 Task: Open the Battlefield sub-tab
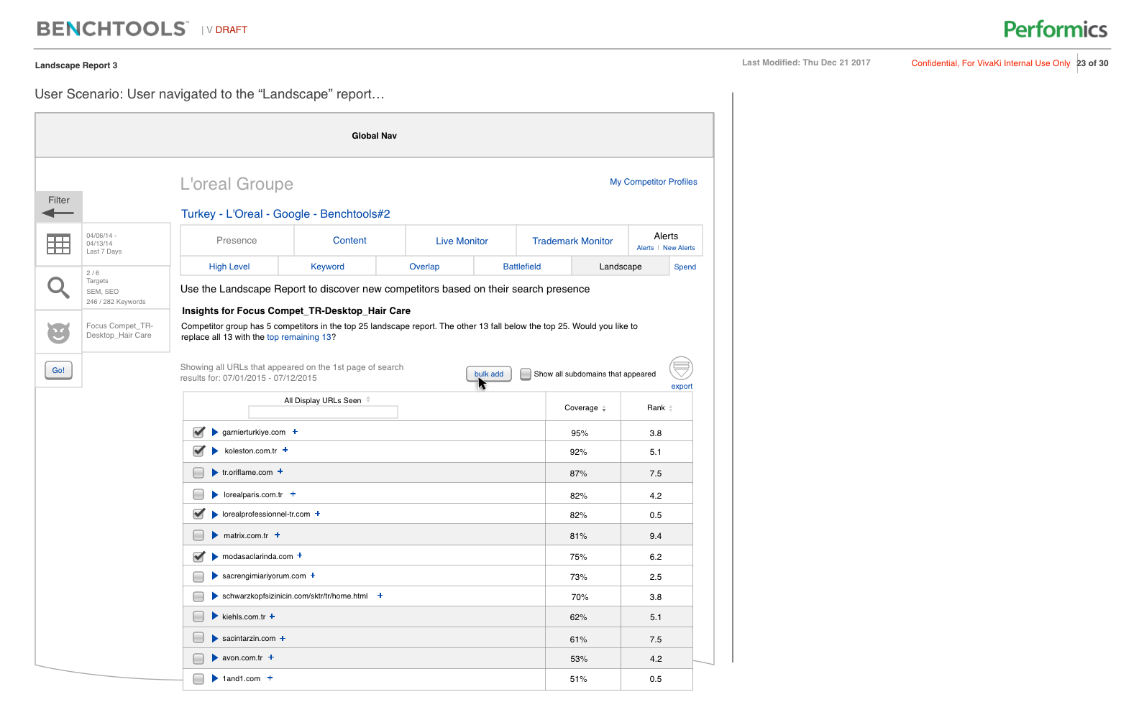pyautogui.click(x=521, y=267)
